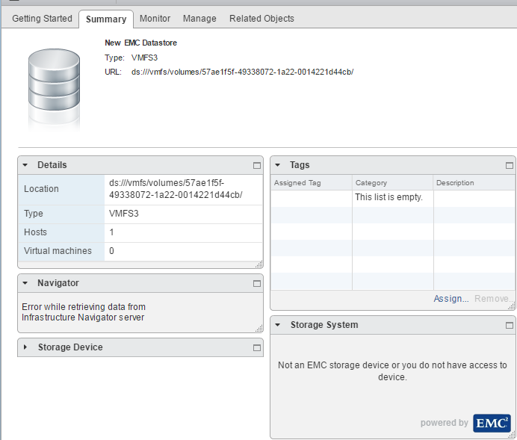The height and width of the screenshot is (440, 517).
Task: Switch to the Monitor tab
Action: pos(155,18)
